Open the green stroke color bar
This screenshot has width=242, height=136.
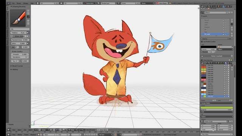pyautogui.click(x=217, y=107)
